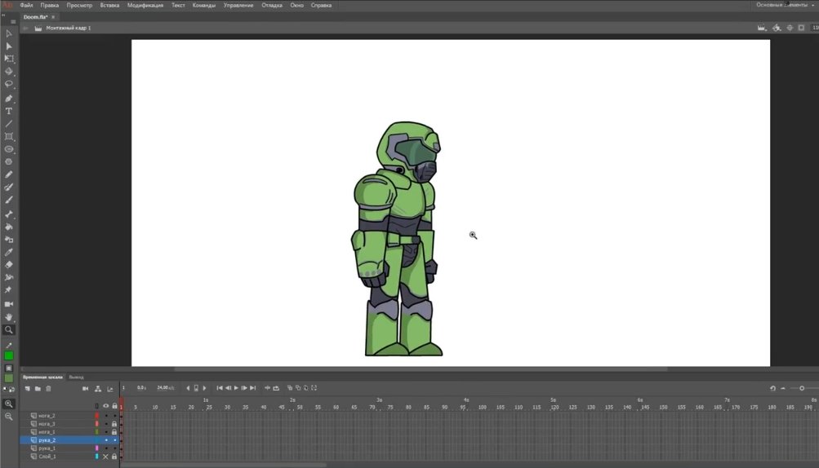This screenshot has width=819, height=468.
Task: Select the Pen tool
Action: coord(9,98)
